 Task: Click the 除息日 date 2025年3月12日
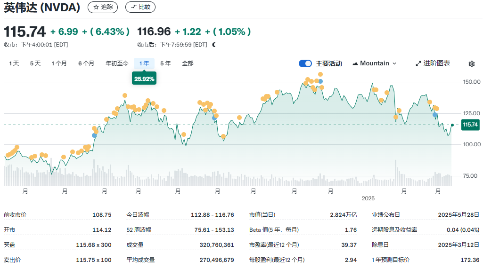[x=458, y=245]
